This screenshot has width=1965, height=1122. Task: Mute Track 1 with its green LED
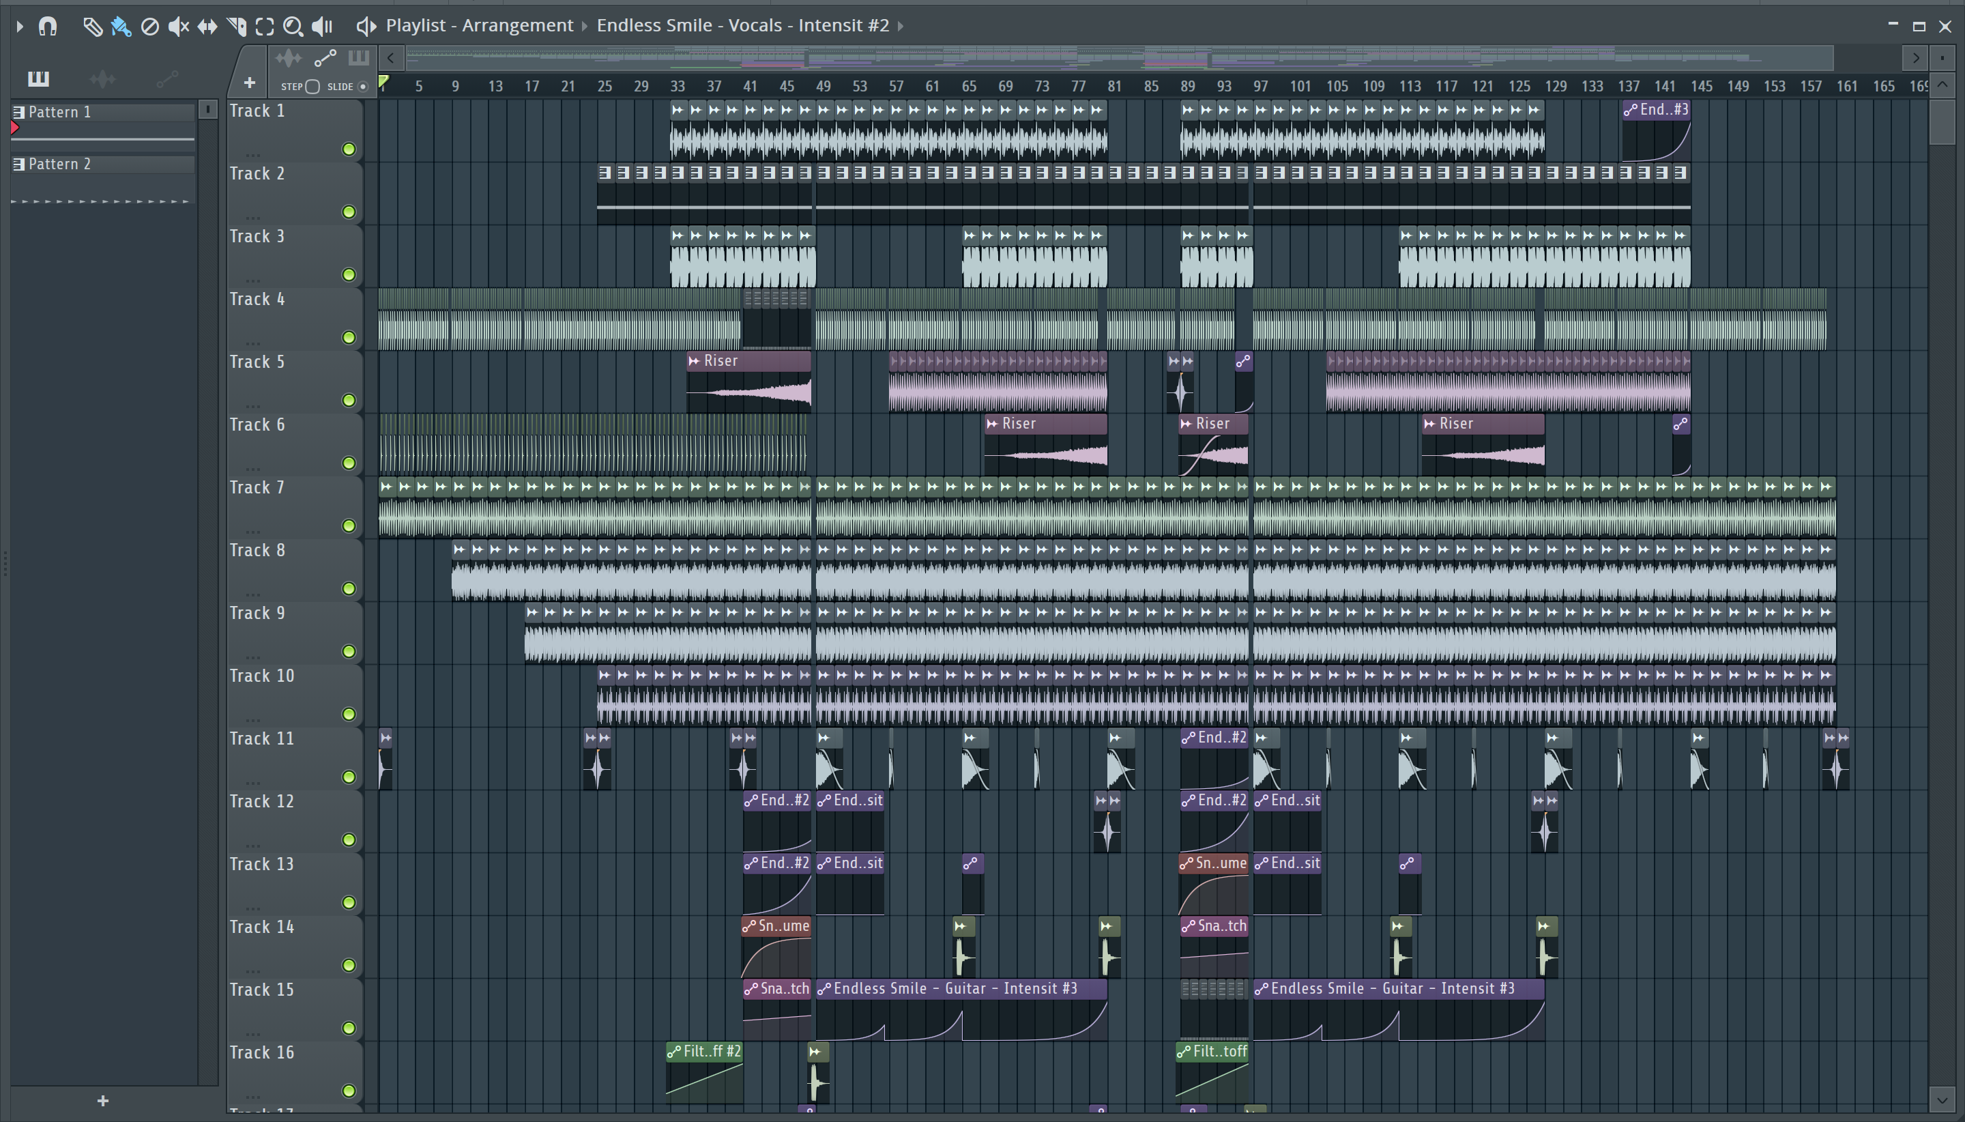349,149
